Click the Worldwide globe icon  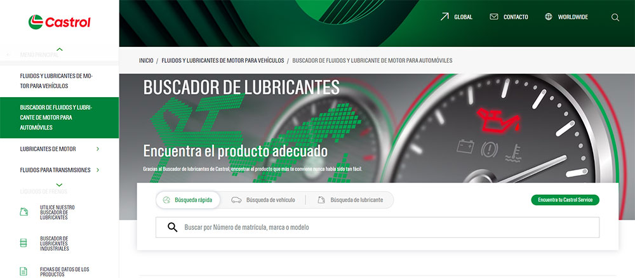click(549, 17)
